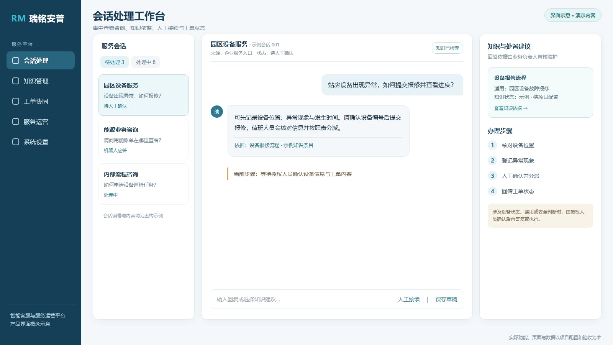
Task: Click the 系统设置 sidebar icon
Action: pyautogui.click(x=16, y=142)
